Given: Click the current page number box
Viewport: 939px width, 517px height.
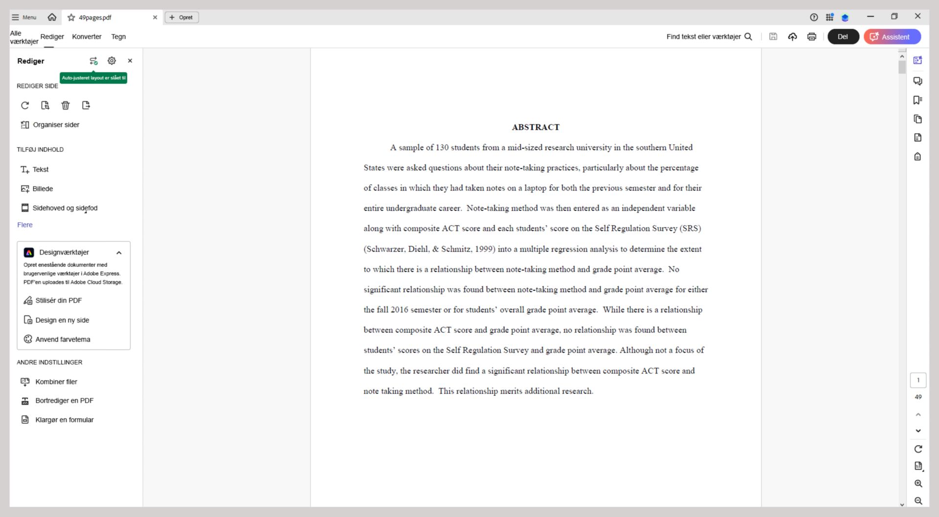Looking at the screenshot, I should tap(918, 380).
